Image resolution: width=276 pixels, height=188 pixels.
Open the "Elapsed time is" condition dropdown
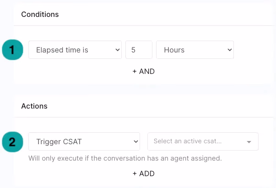click(75, 50)
